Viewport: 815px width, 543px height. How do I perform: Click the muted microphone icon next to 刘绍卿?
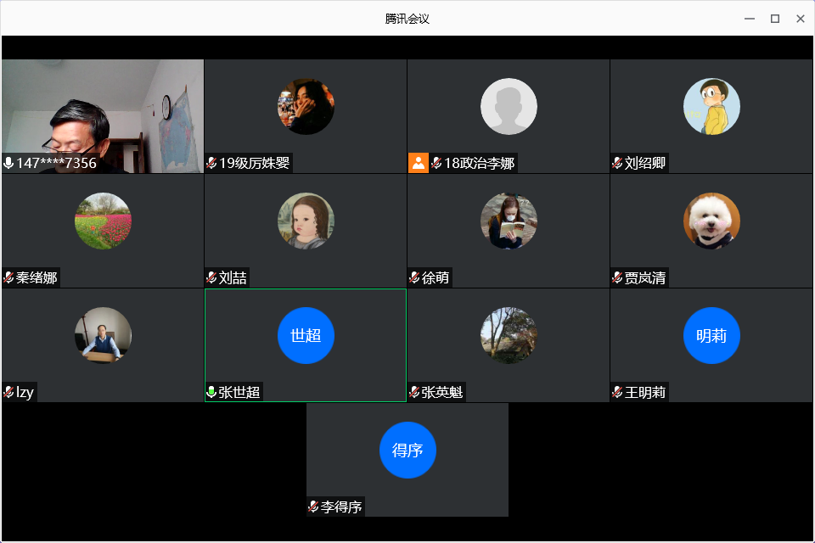pos(617,163)
